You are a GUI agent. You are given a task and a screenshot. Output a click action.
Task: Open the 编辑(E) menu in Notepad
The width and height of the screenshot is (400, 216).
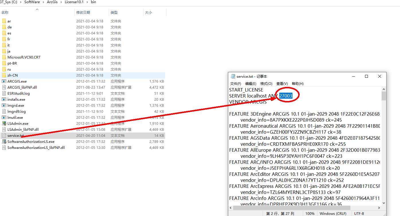point(251,83)
